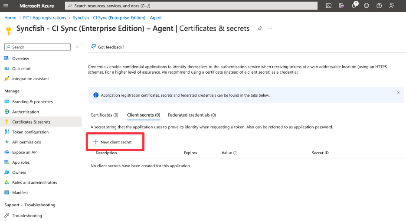Click the Description column header

coord(106,153)
